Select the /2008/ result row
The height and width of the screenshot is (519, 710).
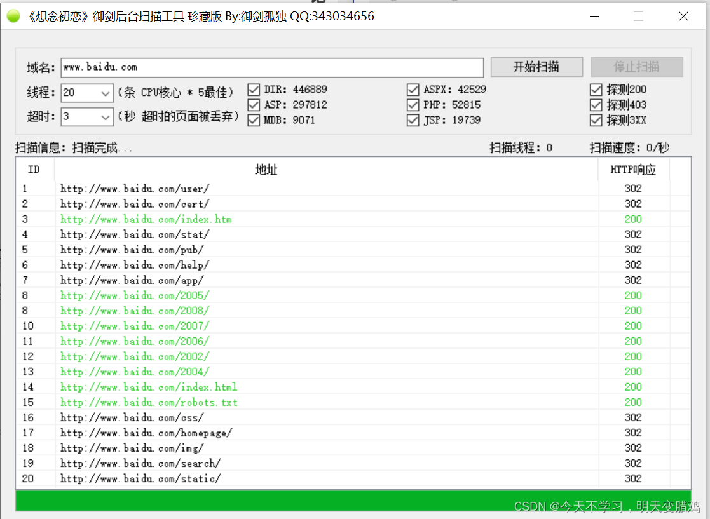(353, 311)
